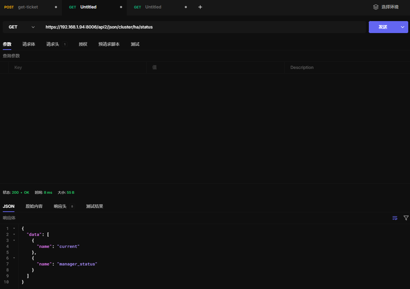Click the filter funnel icon in response panel

coord(406,218)
